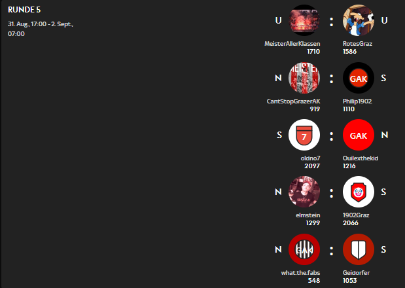Select CantStopGrazerAK's striped avatar
This screenshot has width=405, height=288.
click(x=304, y=78)
